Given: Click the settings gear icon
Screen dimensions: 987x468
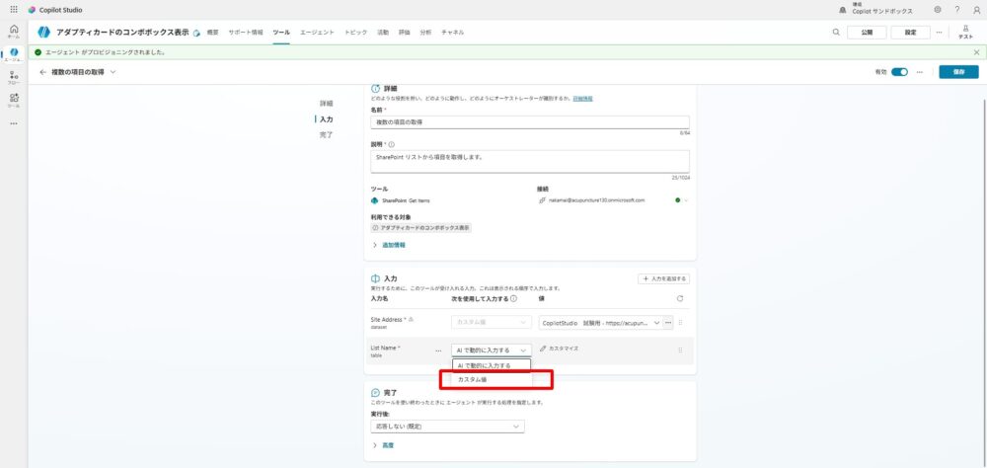Looking at the screenshot, I should (x=937, y=10).
